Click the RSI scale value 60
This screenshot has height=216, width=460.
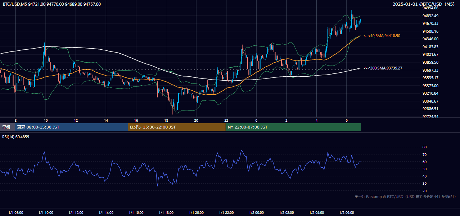click(424, 162)
